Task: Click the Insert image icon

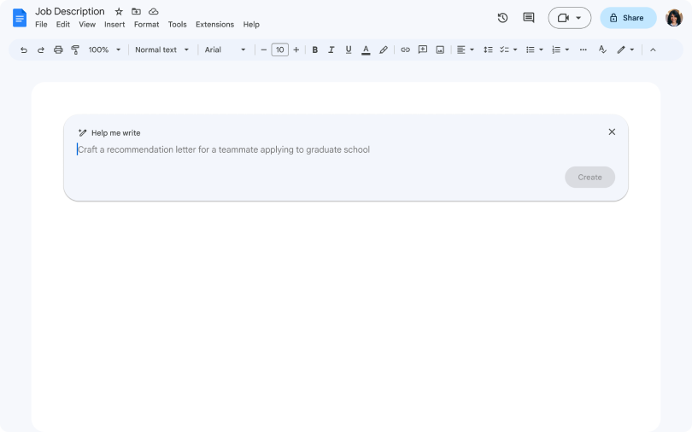Action: (440, 50)
